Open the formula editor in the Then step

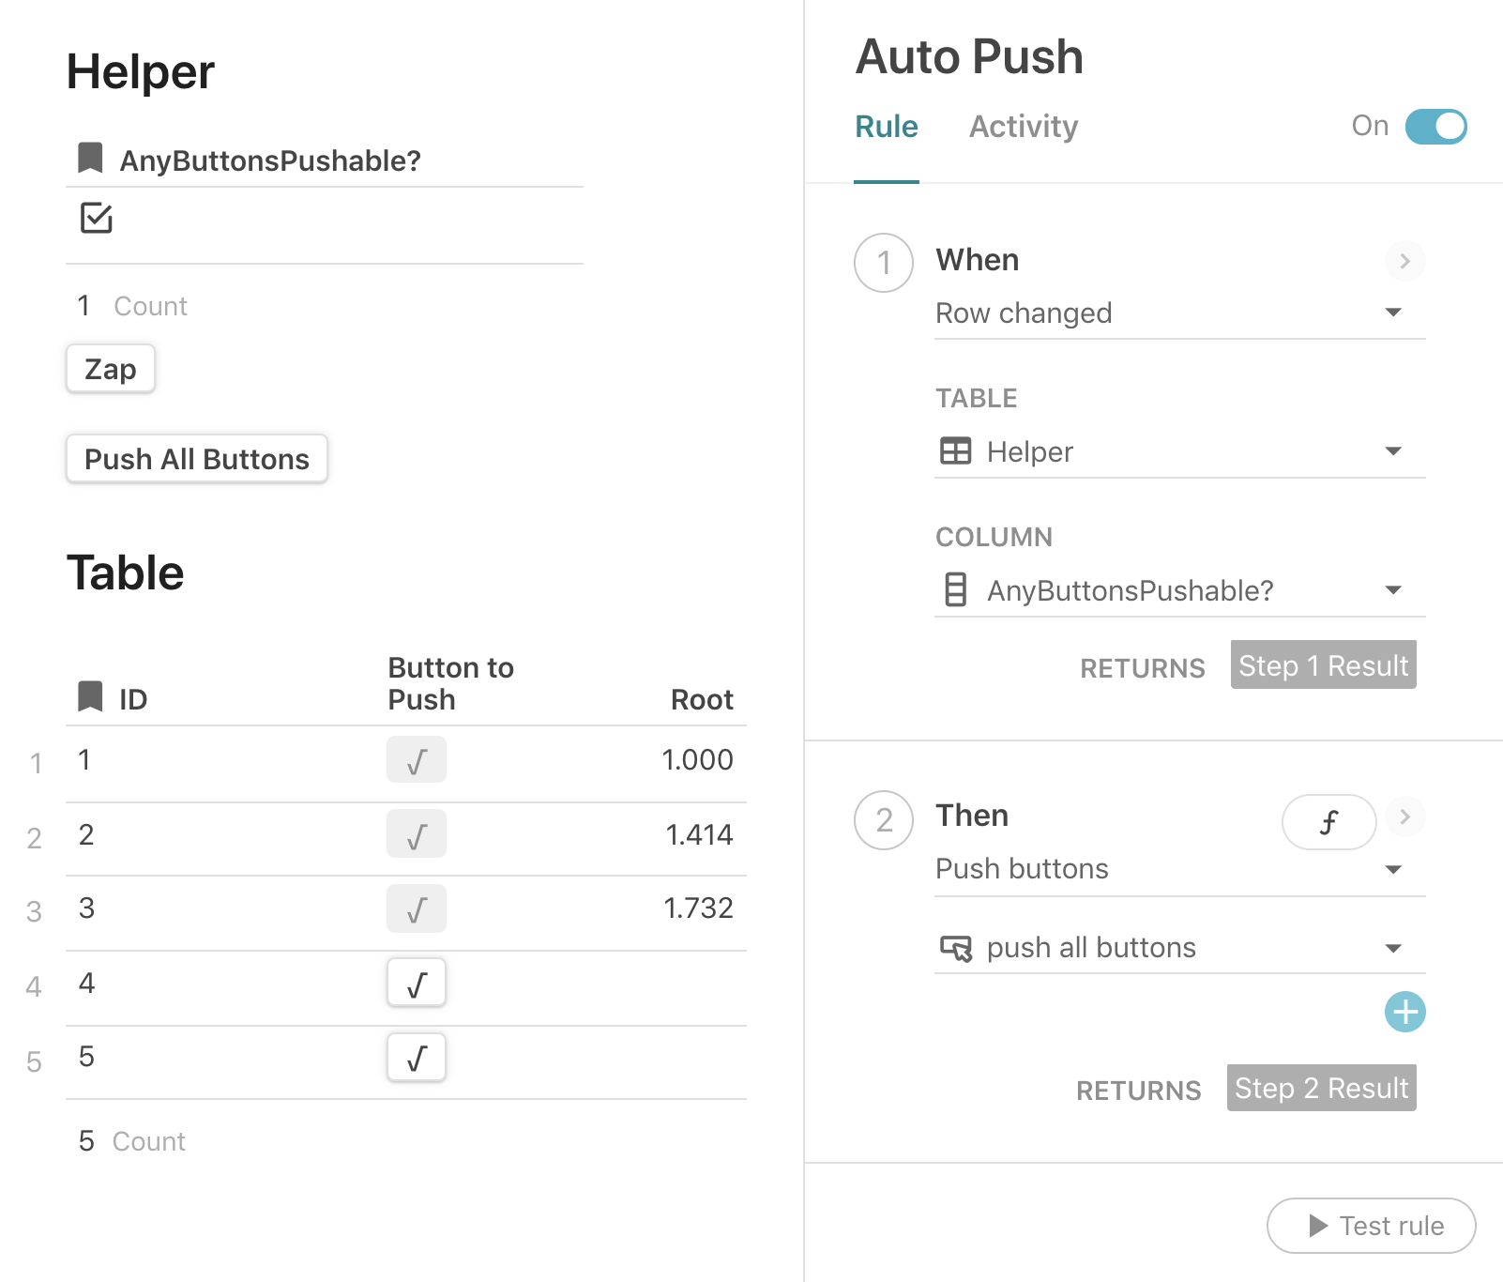coord(1328,822)
